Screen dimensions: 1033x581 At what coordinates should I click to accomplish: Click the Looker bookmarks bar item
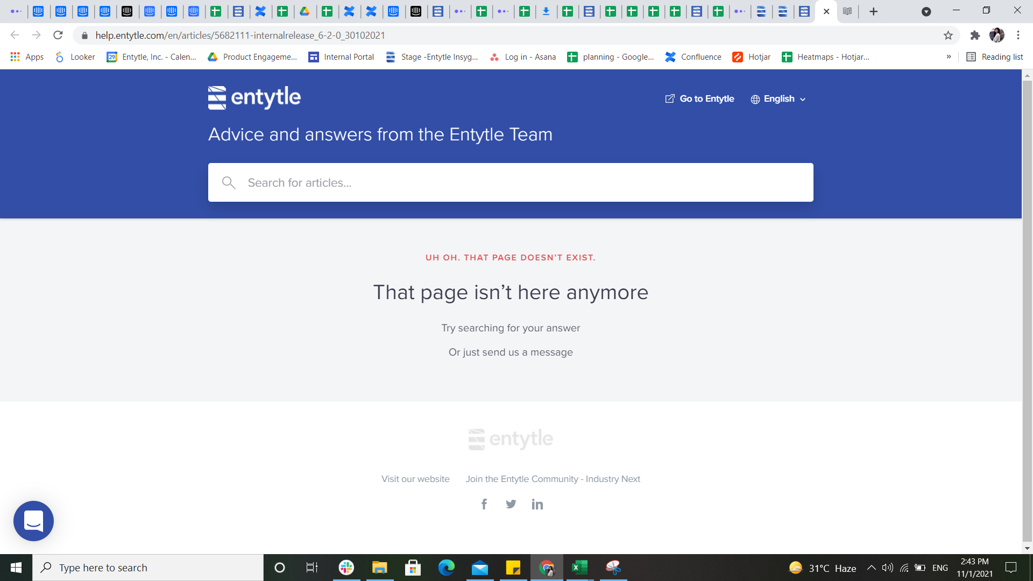[74, 56]
